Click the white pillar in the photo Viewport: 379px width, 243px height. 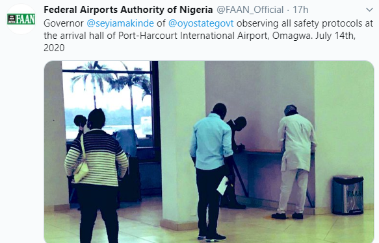click(x=182, y=145)
